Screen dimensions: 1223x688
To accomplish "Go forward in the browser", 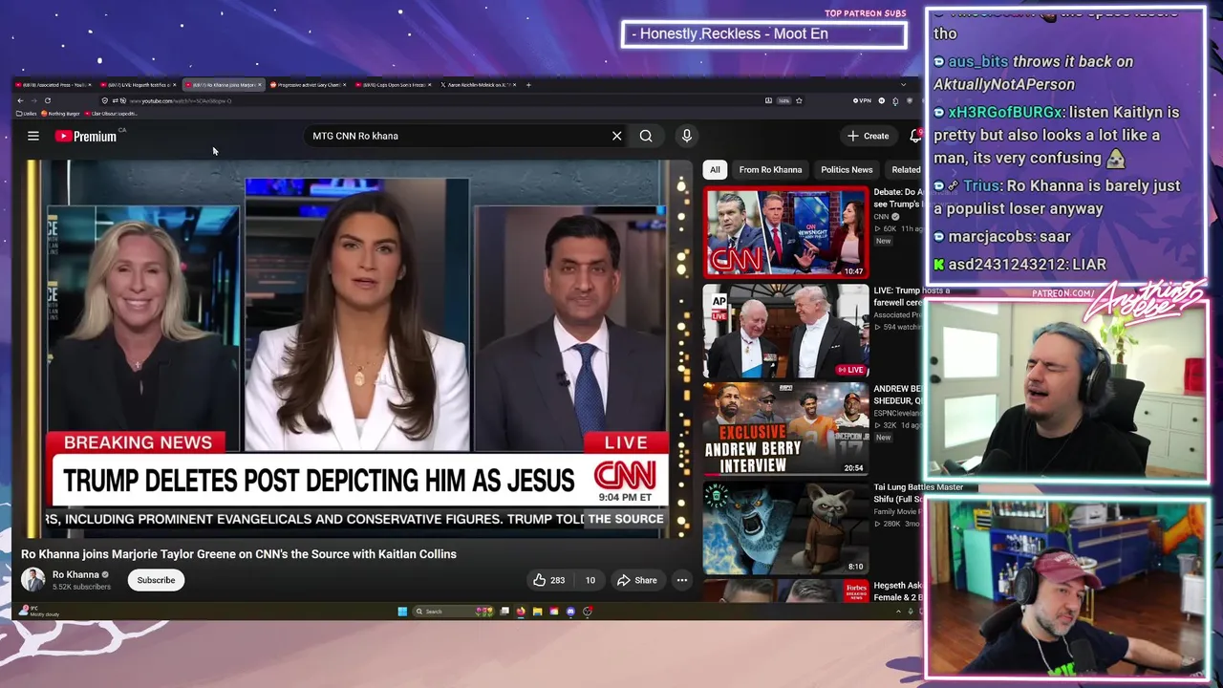I will point(33,100).
